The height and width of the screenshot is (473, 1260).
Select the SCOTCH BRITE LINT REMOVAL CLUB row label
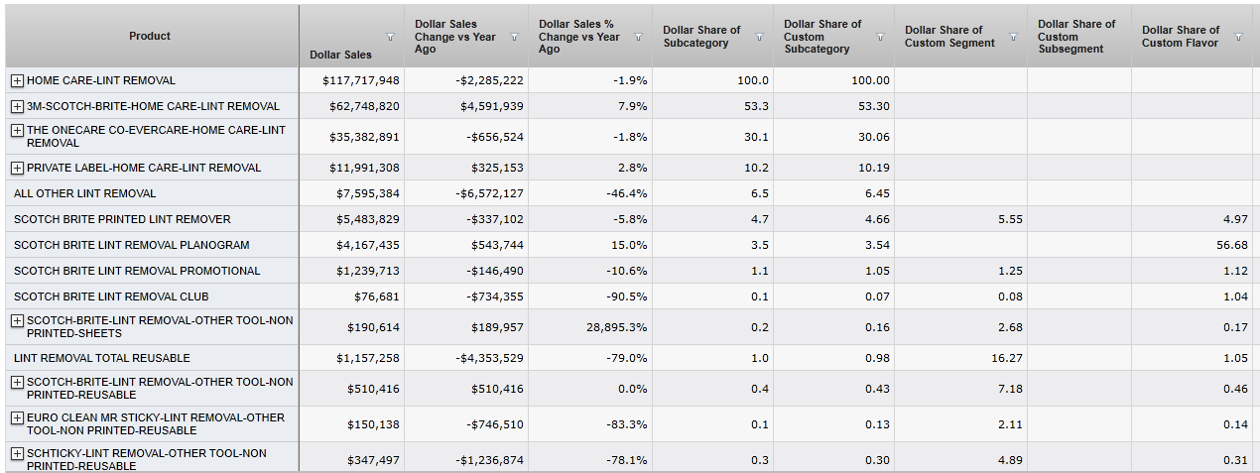coord(111,296)
